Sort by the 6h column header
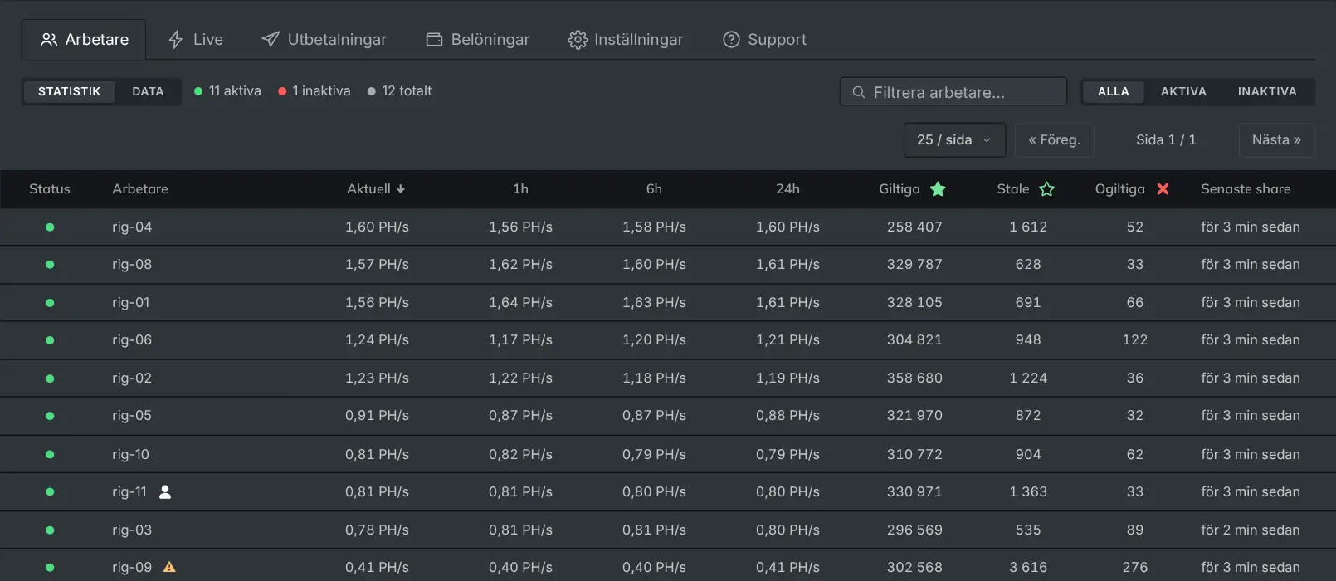1336x581 pixels. (654, 189)
